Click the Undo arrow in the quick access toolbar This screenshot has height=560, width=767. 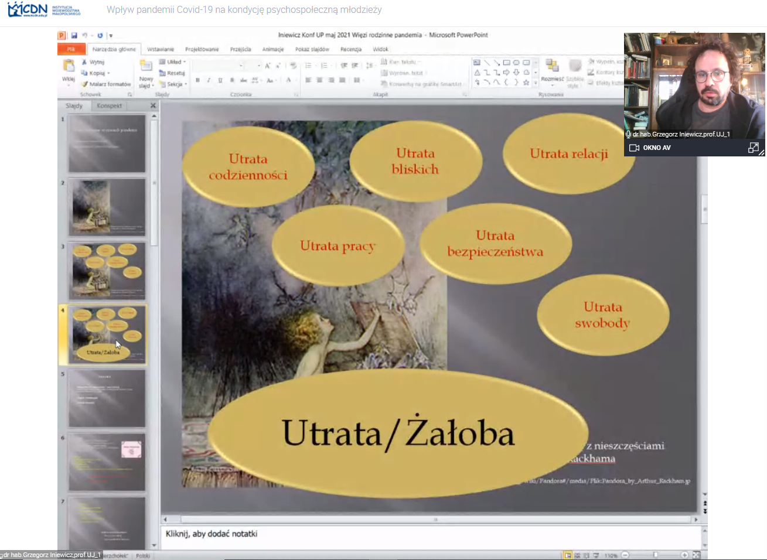point(85,36)
